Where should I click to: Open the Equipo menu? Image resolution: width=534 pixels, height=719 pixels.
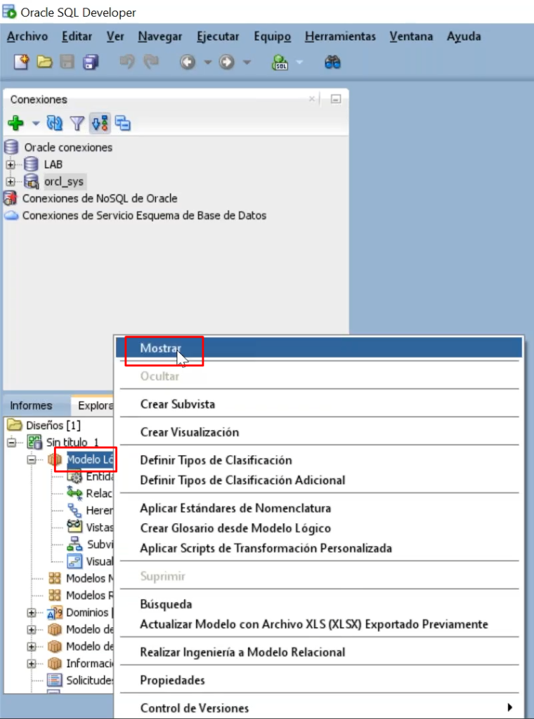point(273,37)
